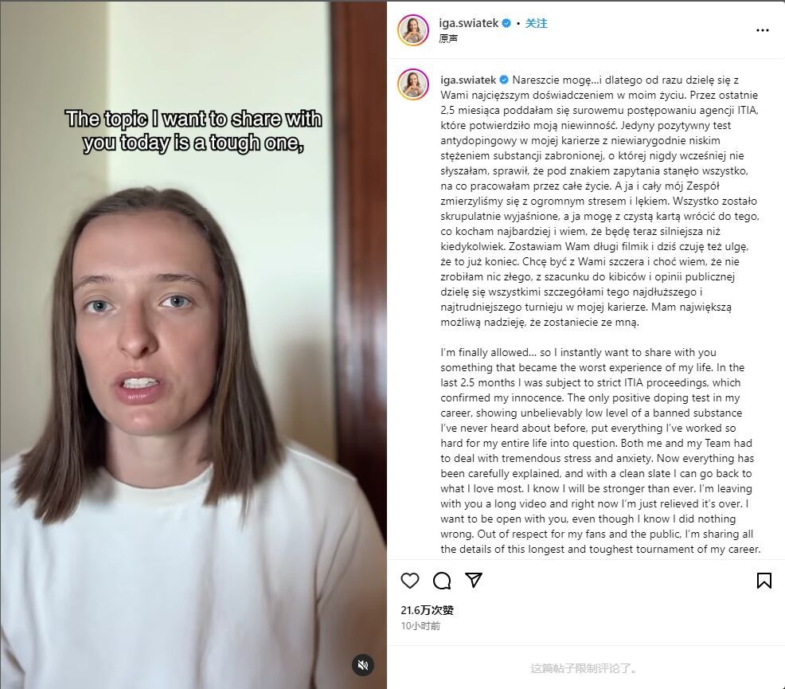Open iga.swiatek username in caption
Screen dimensions: 785x689
(468, 80)
